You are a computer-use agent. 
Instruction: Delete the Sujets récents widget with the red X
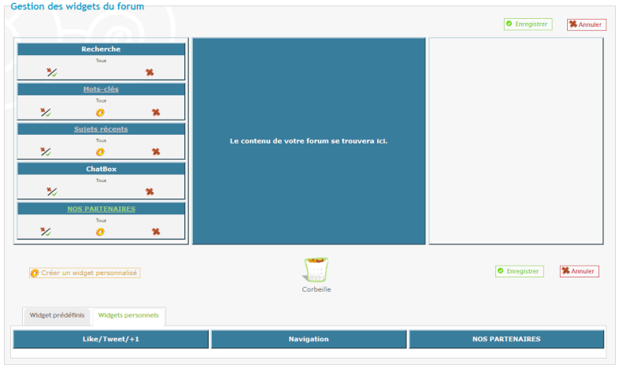tap(156, 151)
